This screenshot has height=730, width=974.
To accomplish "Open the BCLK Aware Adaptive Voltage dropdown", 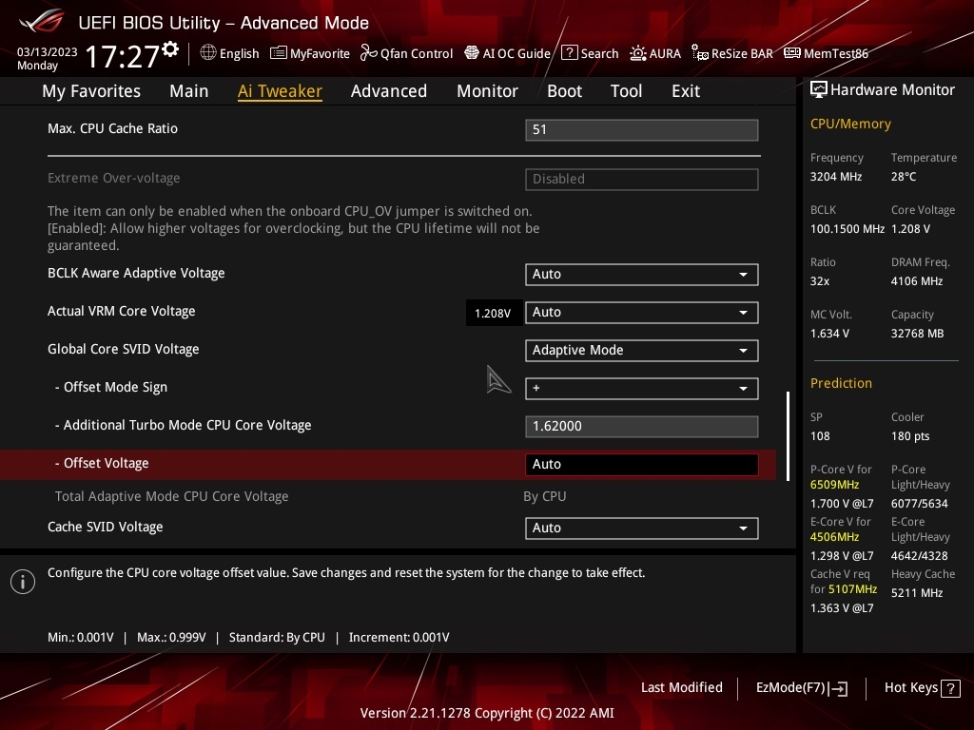I will click(641, 274).
